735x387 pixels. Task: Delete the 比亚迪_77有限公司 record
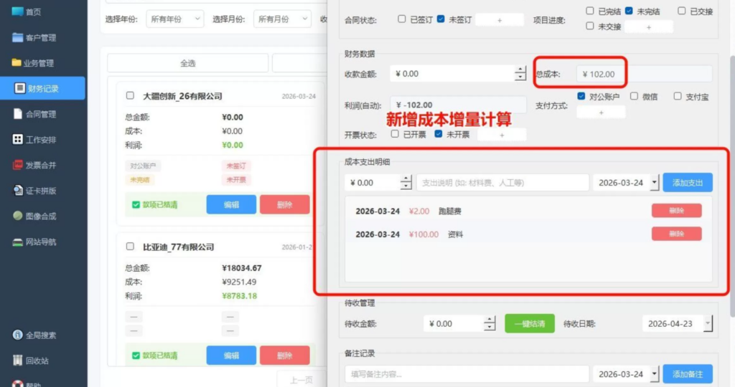[284, 355]
